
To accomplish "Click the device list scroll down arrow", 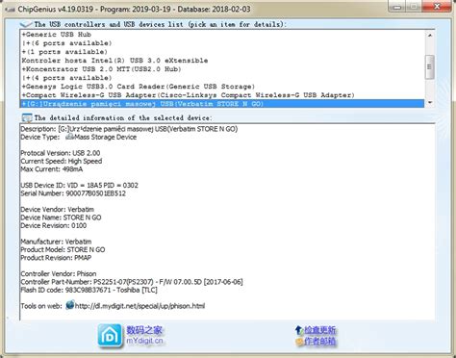I will (x=430, y=103).
